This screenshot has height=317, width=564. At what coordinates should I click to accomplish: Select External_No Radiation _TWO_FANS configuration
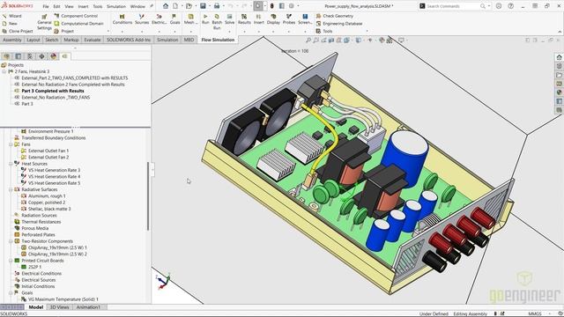tap(56, 98)
